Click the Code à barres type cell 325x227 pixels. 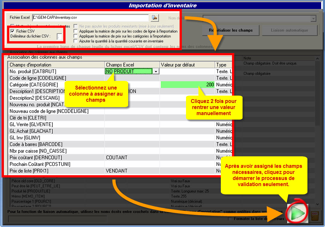[x=223, y=145]
